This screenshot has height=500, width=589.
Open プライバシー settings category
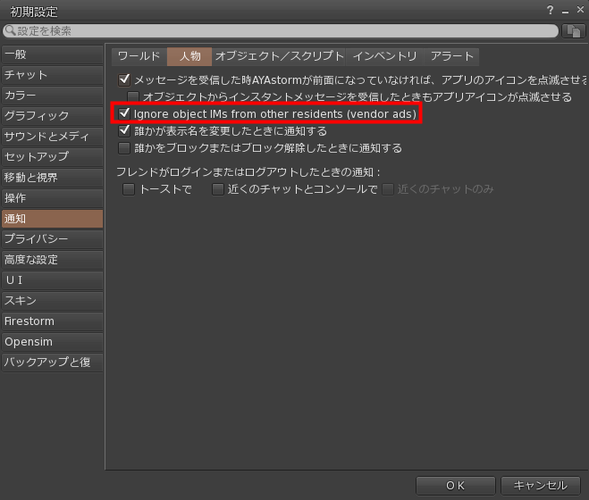(x=52, y=239)
